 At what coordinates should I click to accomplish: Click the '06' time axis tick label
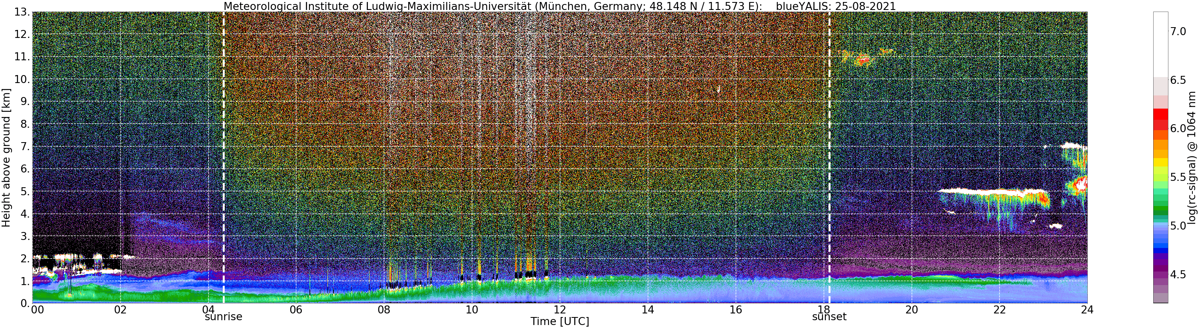tap(296, 309)
